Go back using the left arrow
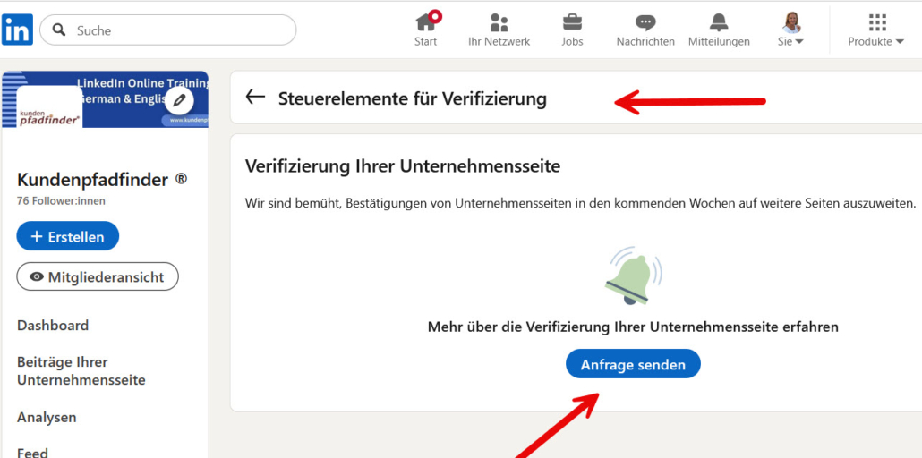Image resolution: width=922 pixels, height=458 pixels. point(255,98)
